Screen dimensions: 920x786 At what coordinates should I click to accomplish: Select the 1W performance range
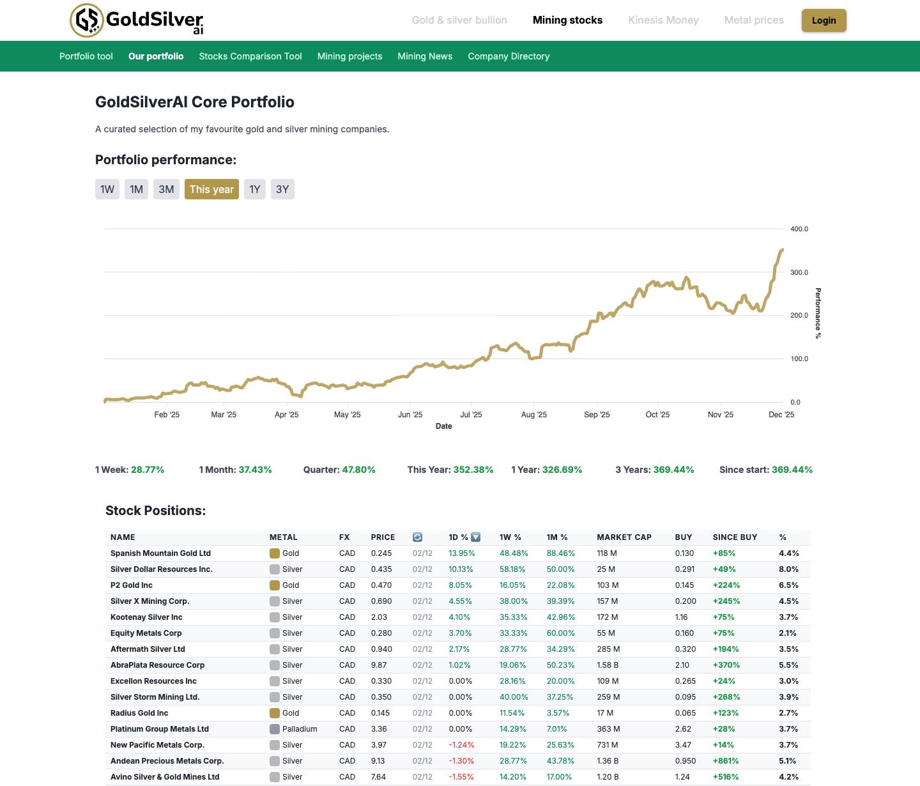coord(107,189)
